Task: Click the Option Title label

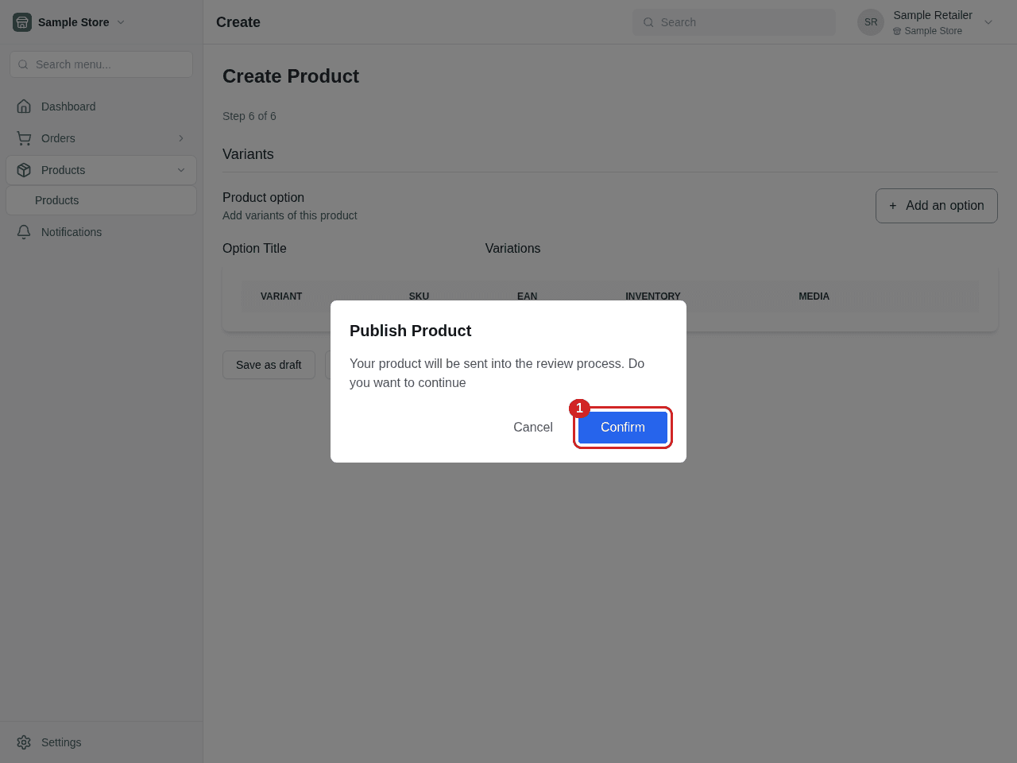Action: coord(254,248)
